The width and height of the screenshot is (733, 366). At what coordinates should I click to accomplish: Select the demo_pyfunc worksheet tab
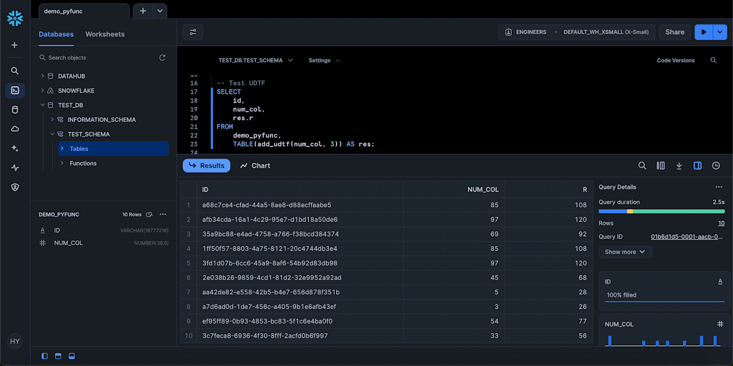(x=84, y=11)
